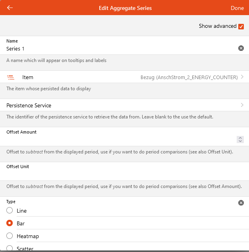Screen dimensions: 249x252
Task: Clear the Name field with X icon
Action: [241, 48]
